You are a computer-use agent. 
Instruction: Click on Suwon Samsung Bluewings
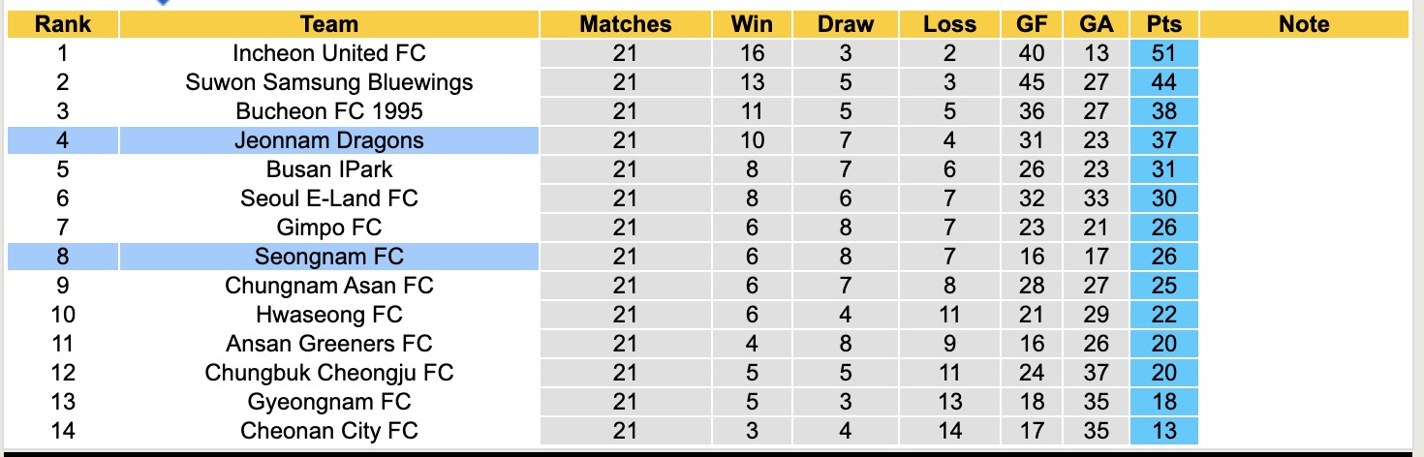(x=329, y=82)
